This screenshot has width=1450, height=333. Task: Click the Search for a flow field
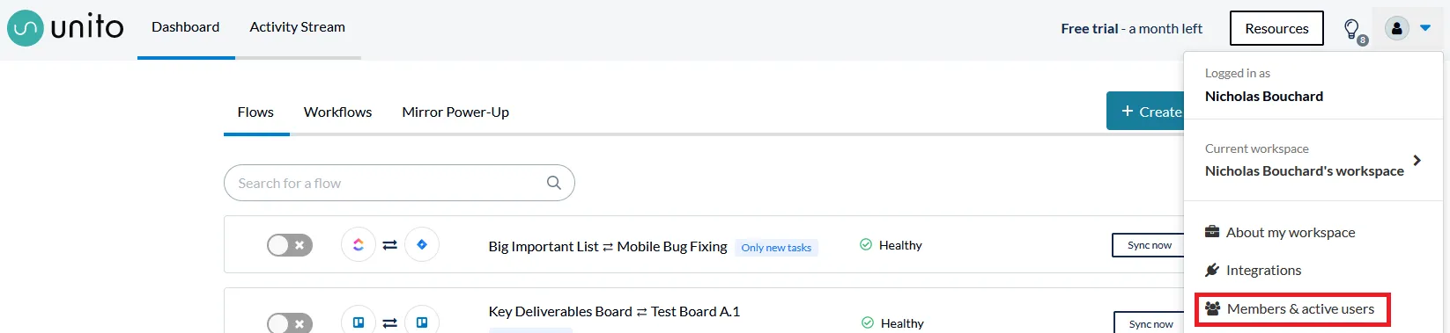(x=399, y=183)
